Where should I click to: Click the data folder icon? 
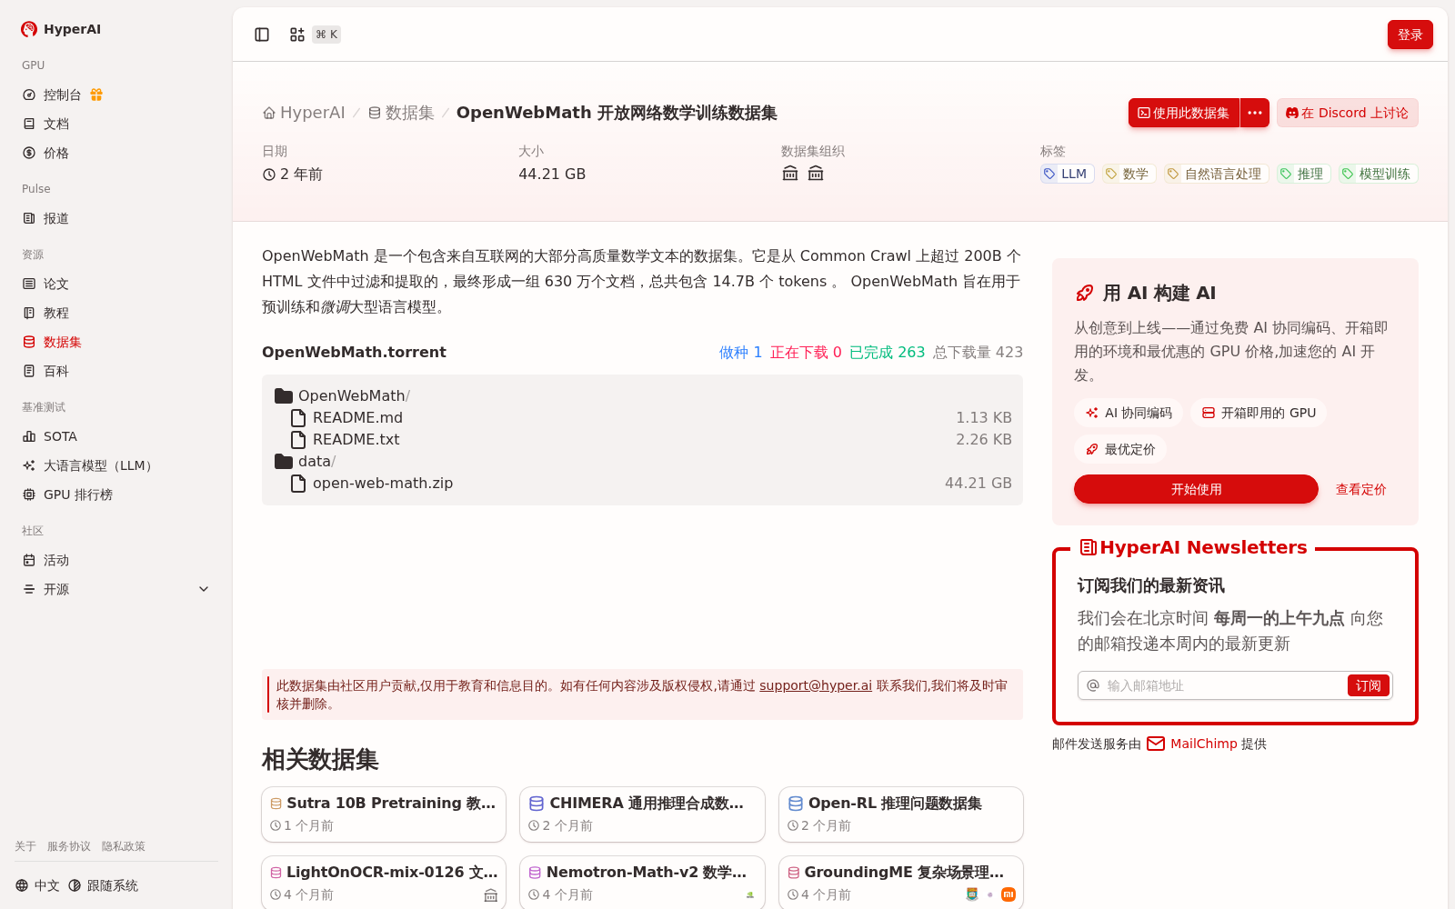tap(284, 461)
